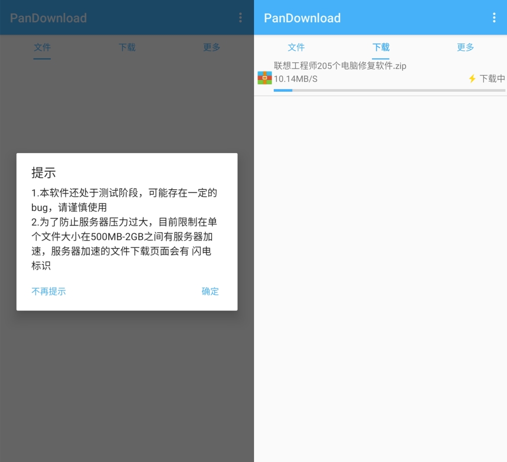Click the dialog message about 500MB-2GB acceleration
507x462 pixels.
pos(124,244)
